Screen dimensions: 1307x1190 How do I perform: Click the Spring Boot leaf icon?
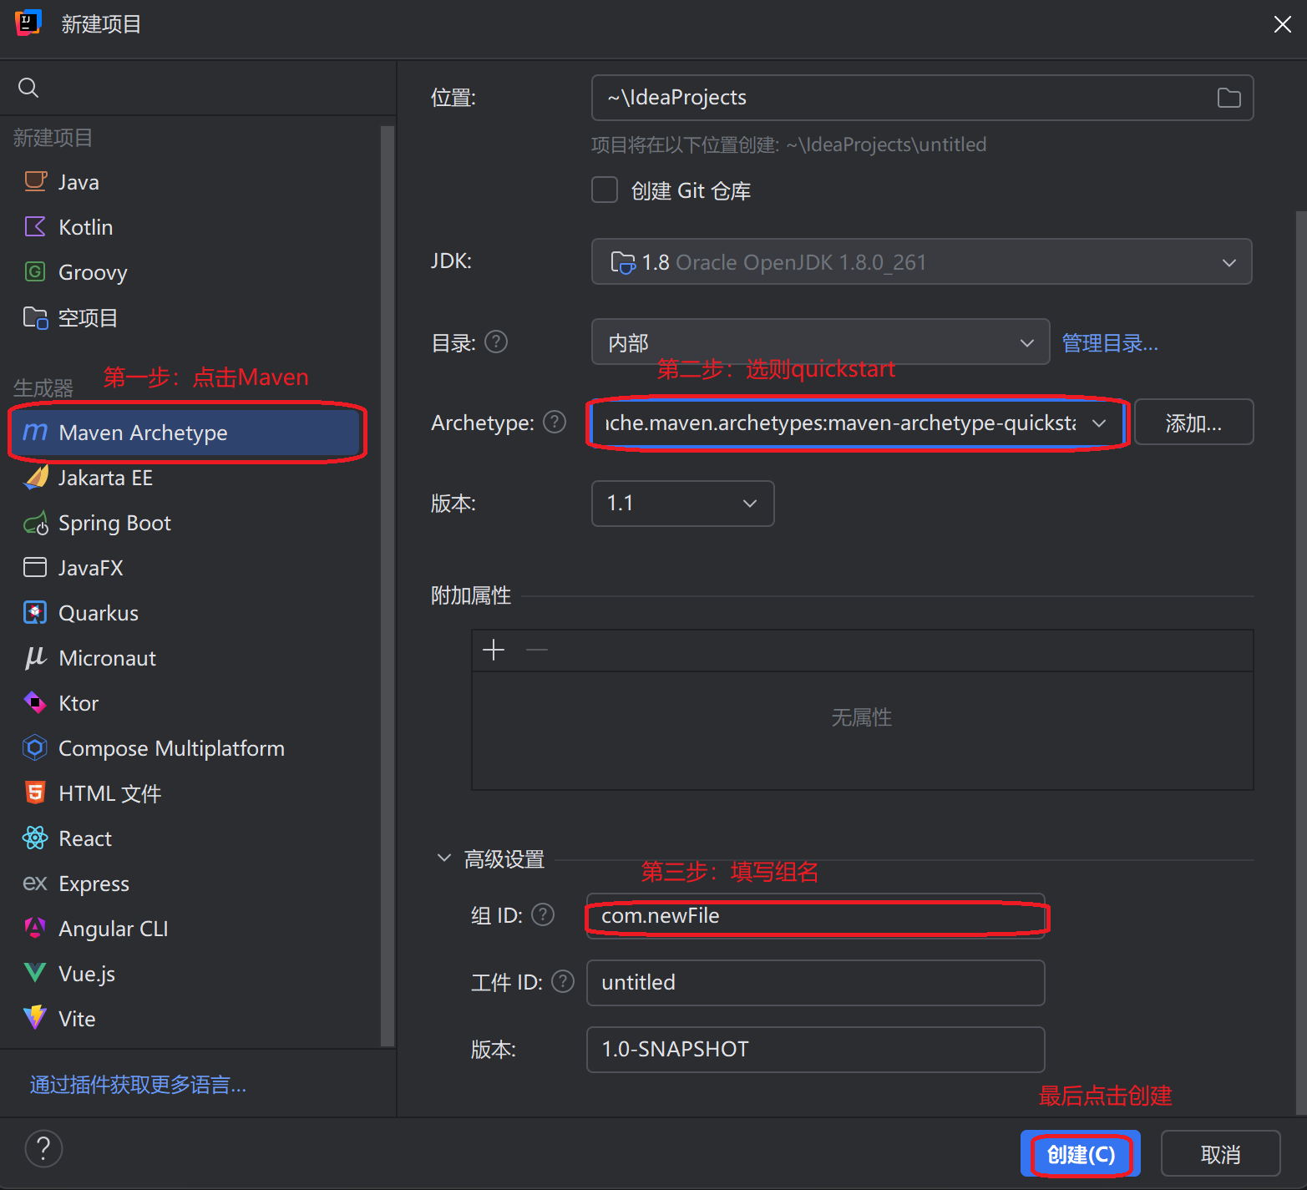tap(35, 523)
